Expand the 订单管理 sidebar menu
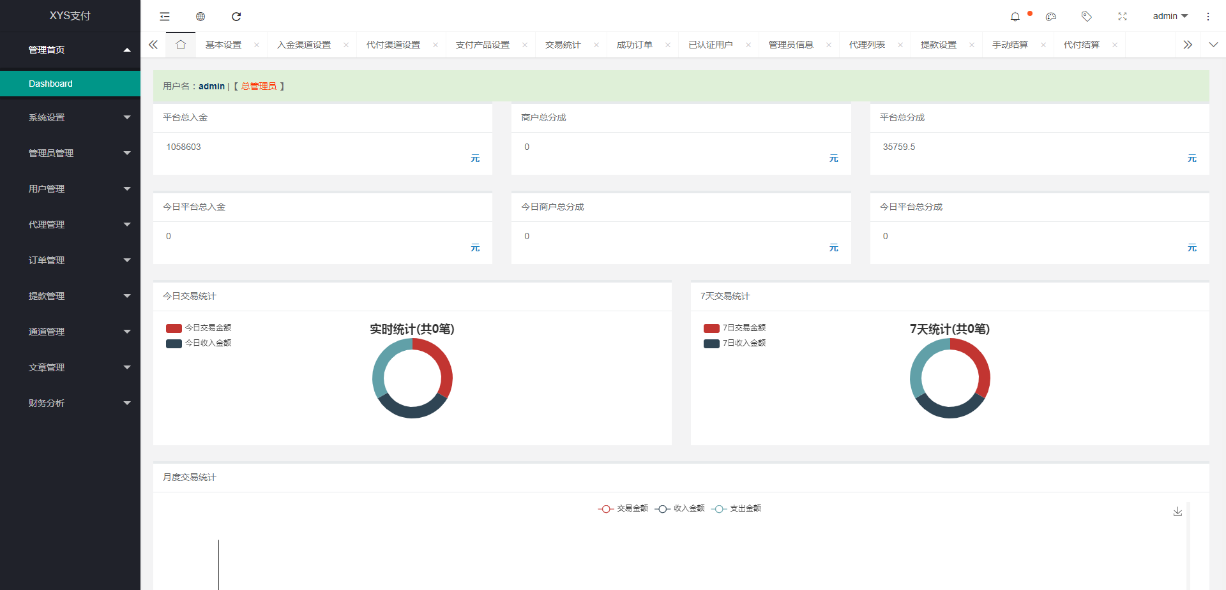The height and width of the screenshot is (590, 1226). pos(70,260)
